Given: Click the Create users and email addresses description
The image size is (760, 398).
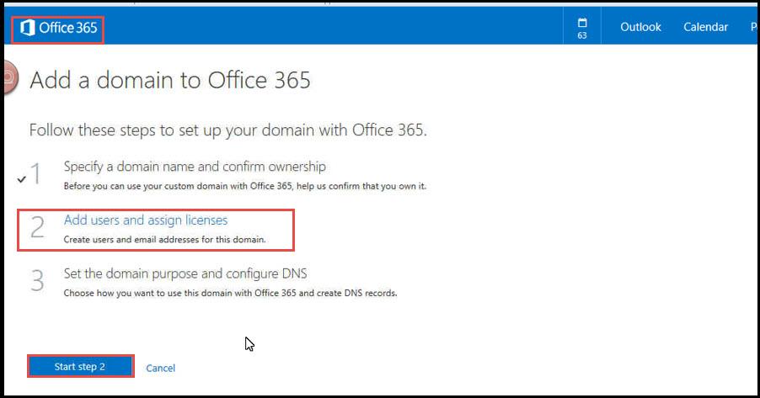Looking at the screenshot, I should (165, 240).
